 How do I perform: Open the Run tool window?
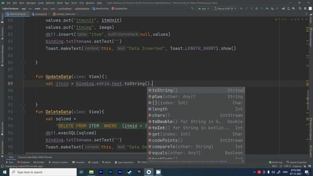pos(10,162)
